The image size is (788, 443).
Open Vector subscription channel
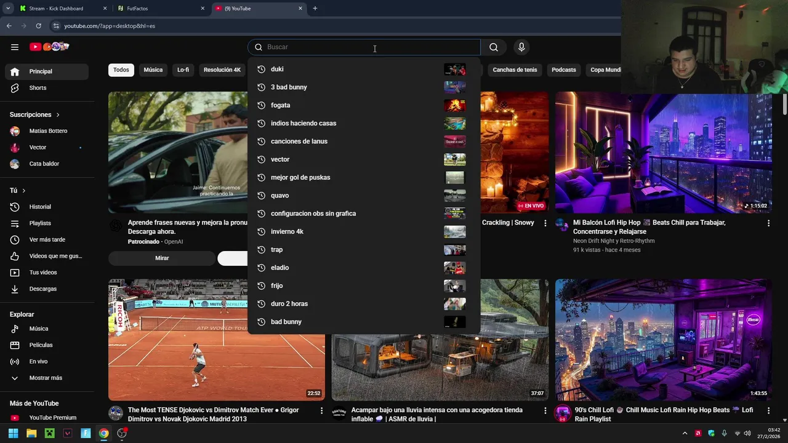[47, 148]
